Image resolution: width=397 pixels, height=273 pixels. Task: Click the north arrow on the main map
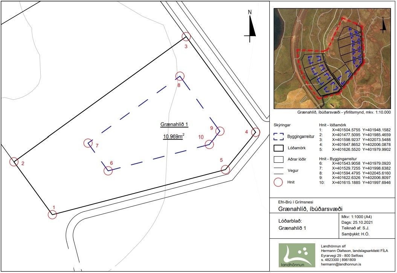pyautogui.click(x=250, y=26)
